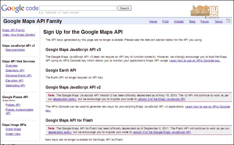Open the Home link in the header

point(153,21)
